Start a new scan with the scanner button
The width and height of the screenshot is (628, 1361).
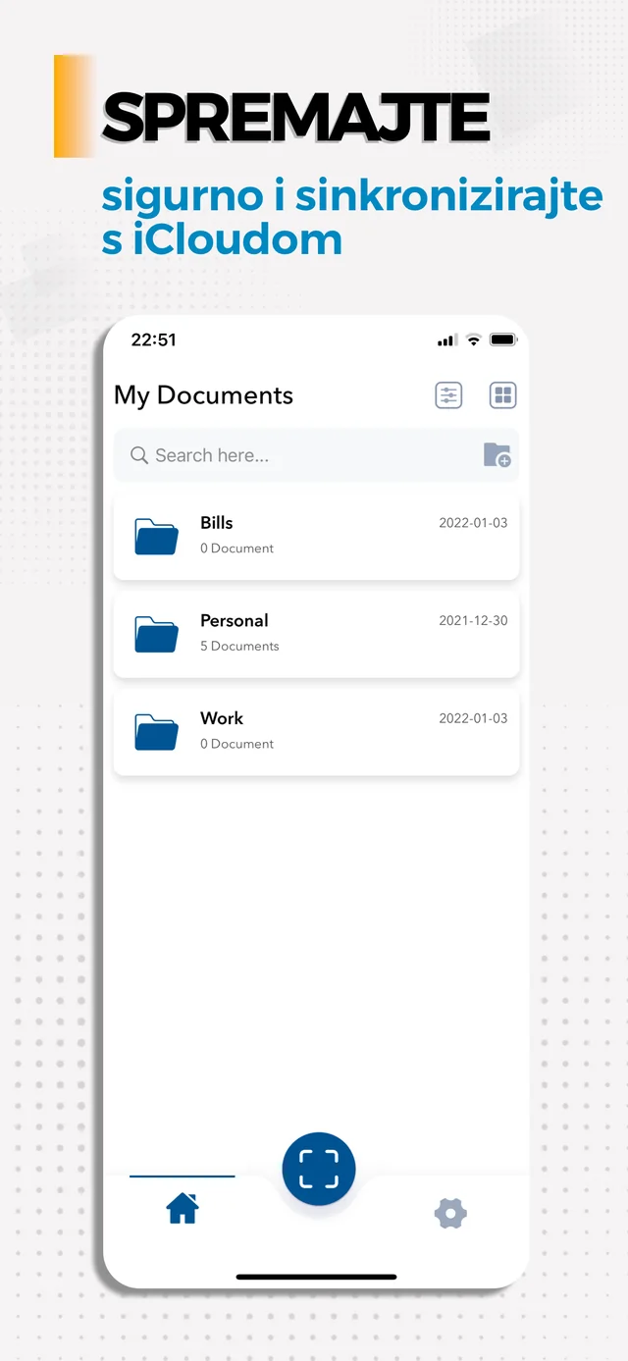[x=319, y=1169]
